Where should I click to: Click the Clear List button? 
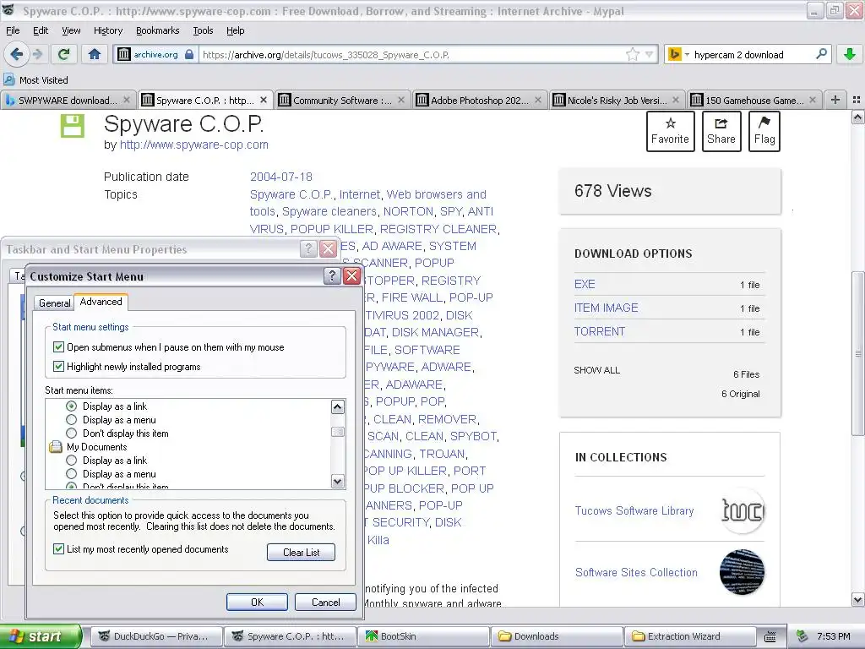[x=302, y=553]
